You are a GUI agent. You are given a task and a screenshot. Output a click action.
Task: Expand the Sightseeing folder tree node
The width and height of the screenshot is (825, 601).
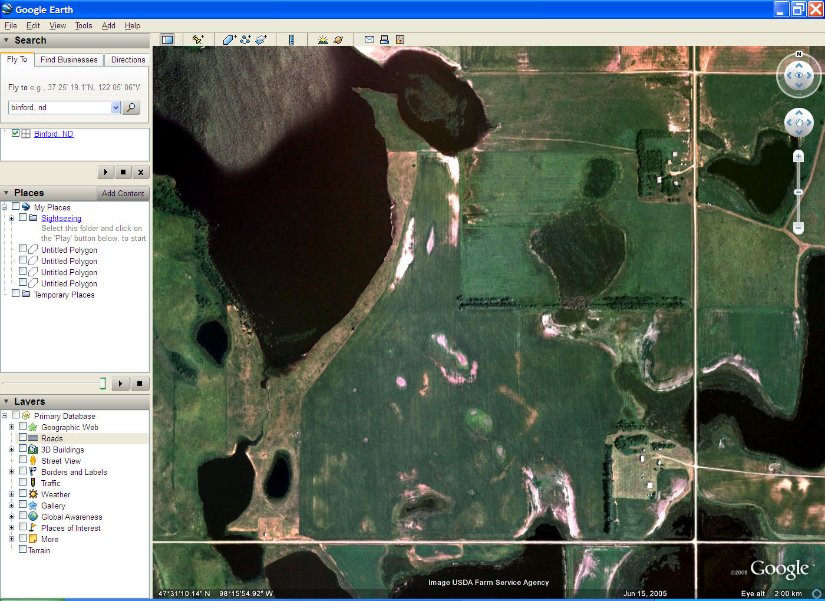11,218
